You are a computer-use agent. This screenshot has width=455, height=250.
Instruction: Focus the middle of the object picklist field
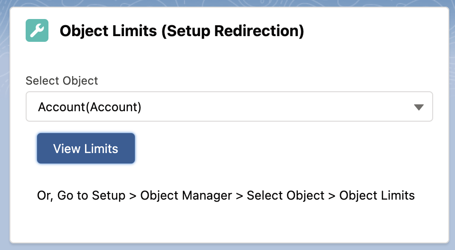tap(229, 106)
